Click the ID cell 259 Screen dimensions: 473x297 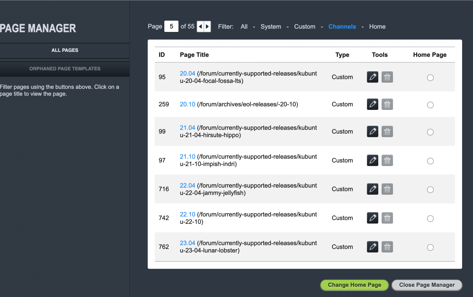(x=164, y=104)
